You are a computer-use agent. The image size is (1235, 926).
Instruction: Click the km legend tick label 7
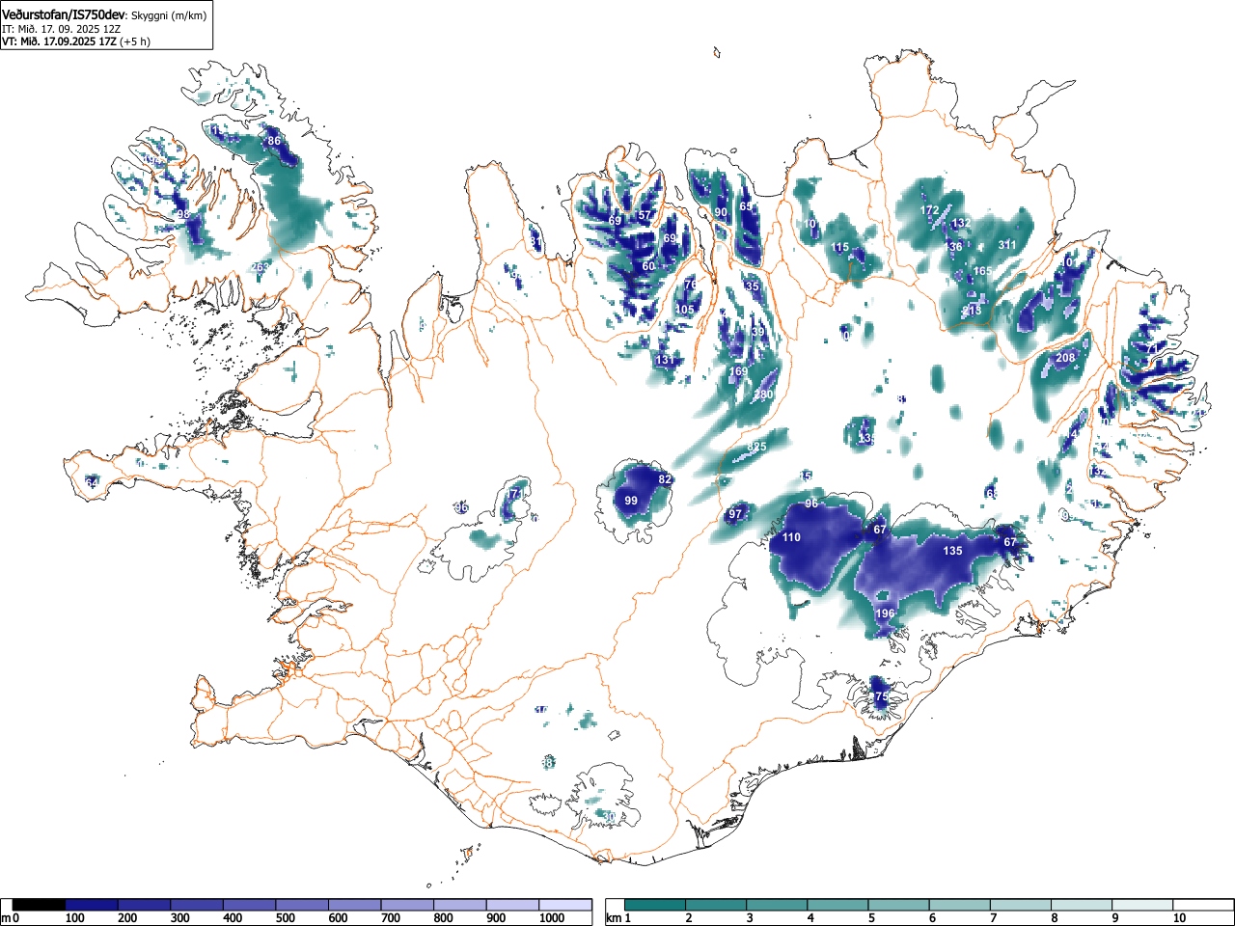[x=993, y=918]
